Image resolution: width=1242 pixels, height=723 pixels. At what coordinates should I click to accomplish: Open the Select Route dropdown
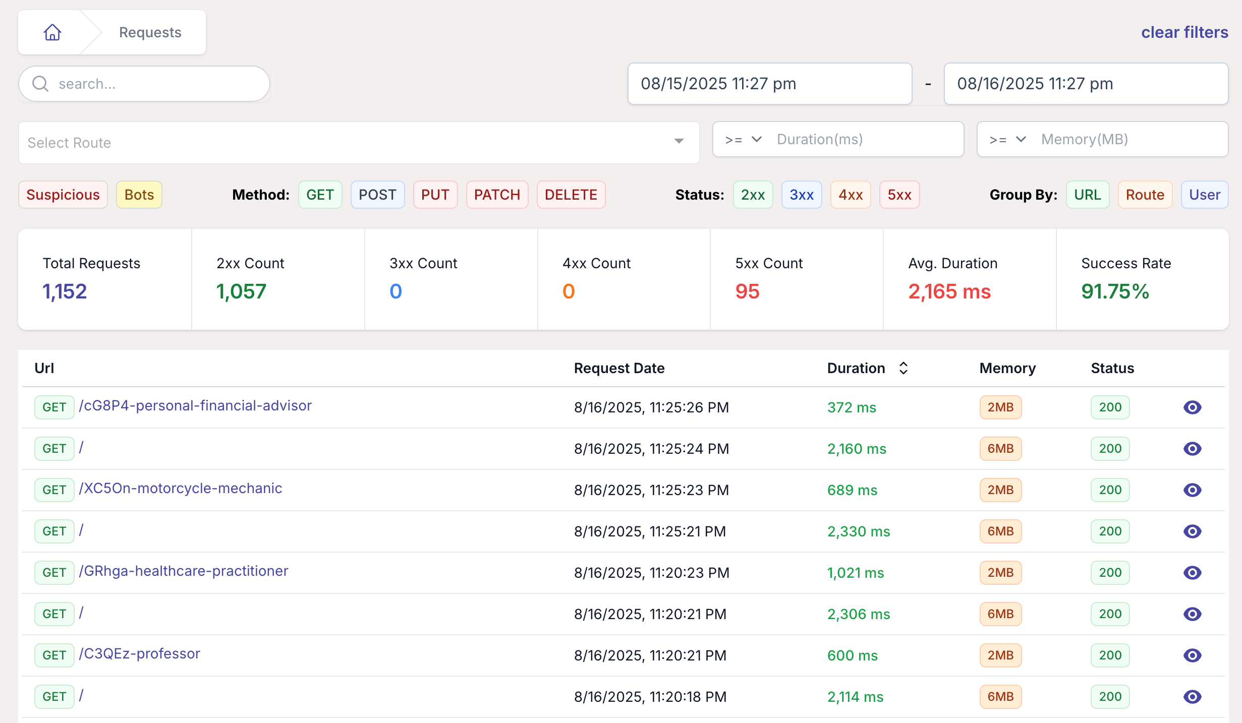click(359, 143)
